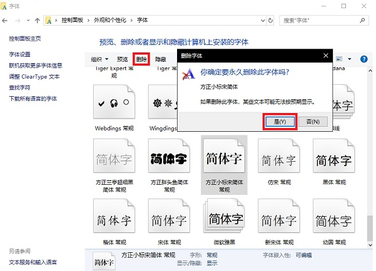Maximize the 字体 window
This screenshot has height=271, width=376.
point(343,6)
